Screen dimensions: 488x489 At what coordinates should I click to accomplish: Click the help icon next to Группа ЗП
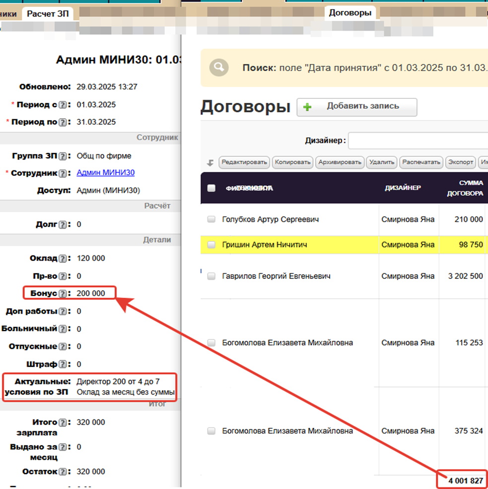(63, 156)
